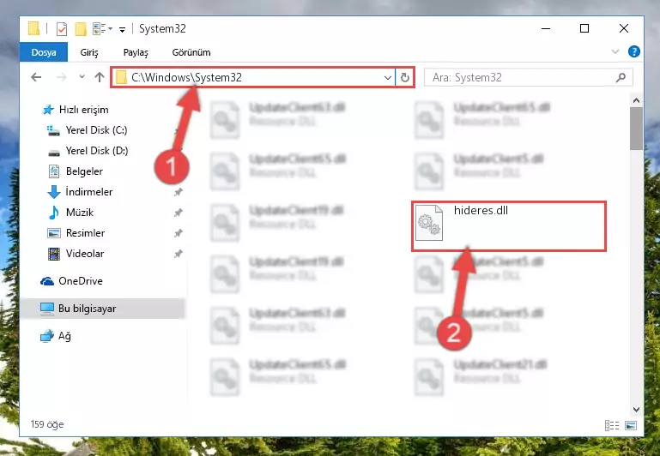Switch to the Giriş tab

(x=89, y=52)
